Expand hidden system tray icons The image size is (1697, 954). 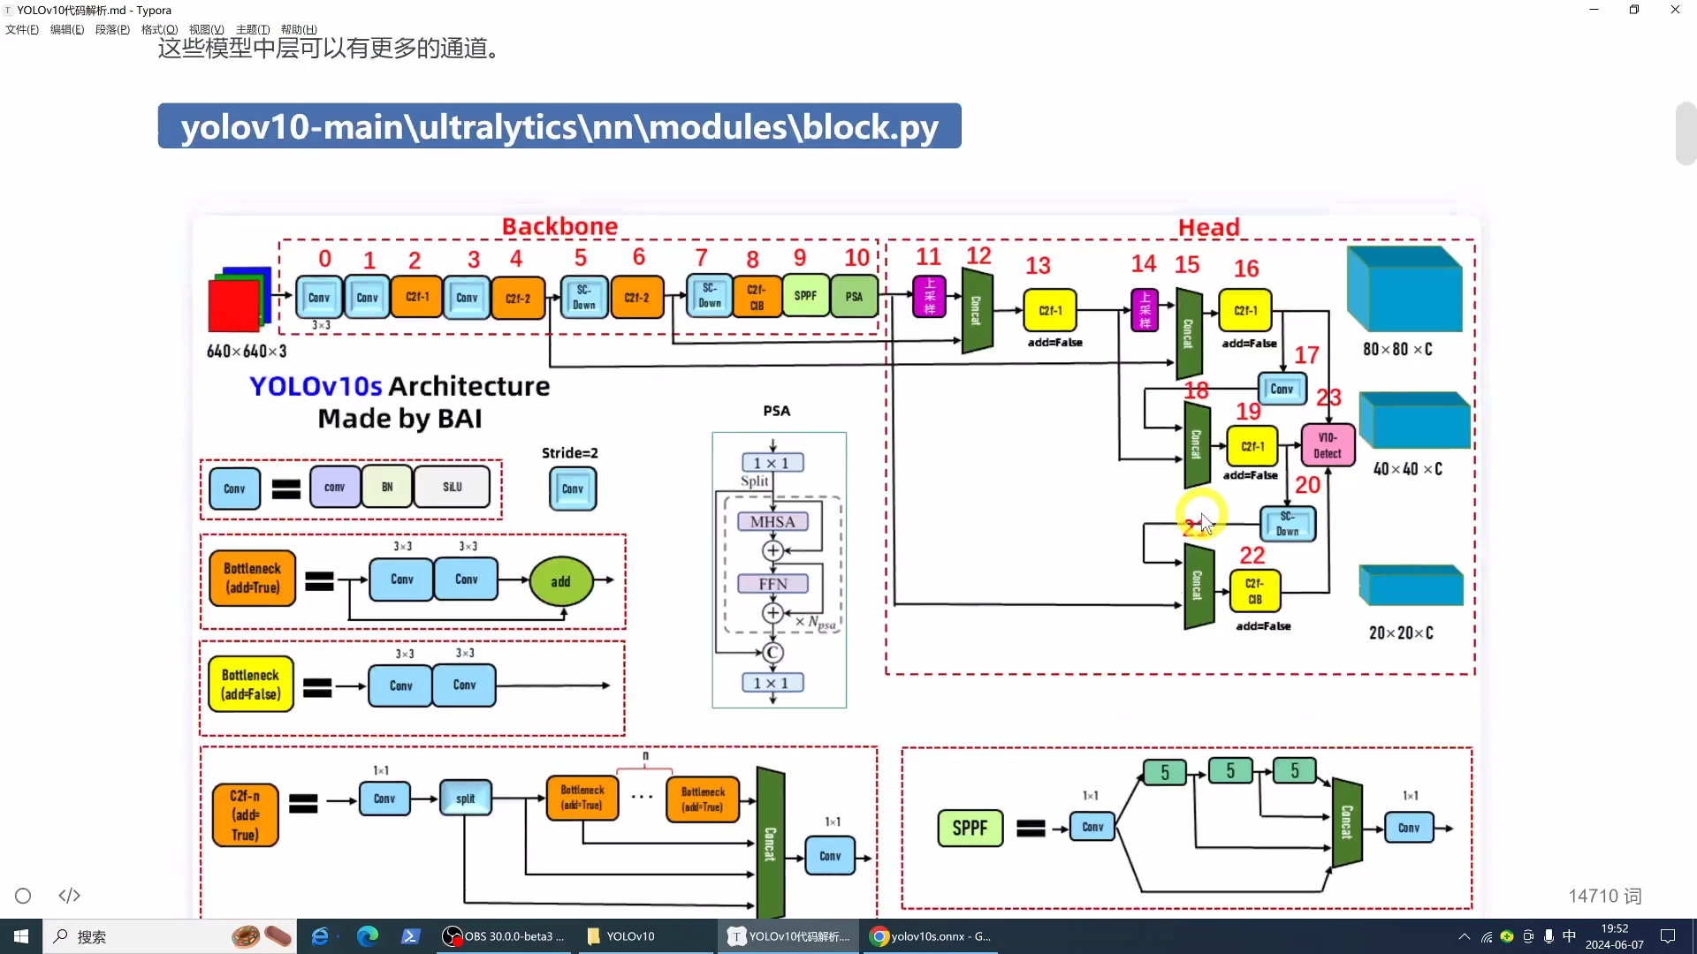(x=1464, y=936)
